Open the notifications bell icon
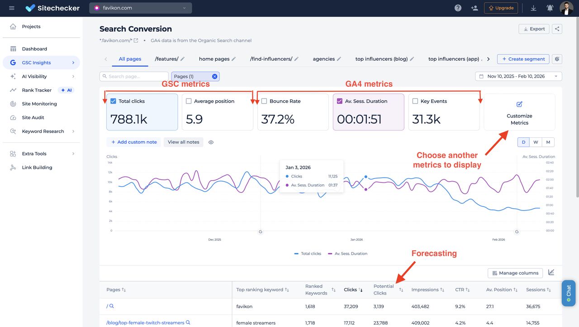This screenshot has width=579, height=327. point(550,8)
